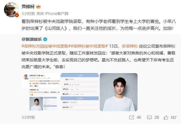The image size is (181, 125).
Task: Open the username 贾樟柯
Action: 28,7
